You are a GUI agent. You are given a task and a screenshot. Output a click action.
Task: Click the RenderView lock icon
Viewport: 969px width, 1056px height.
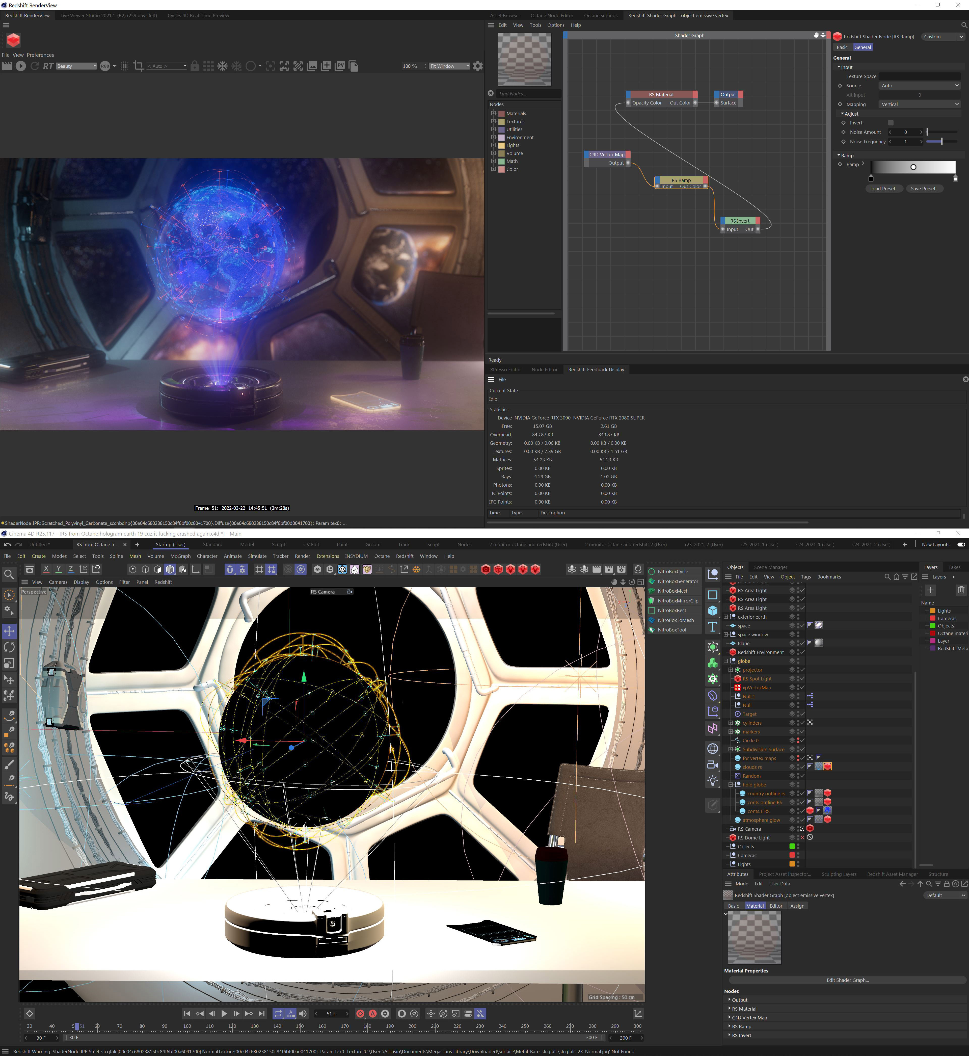click(195, 66)
